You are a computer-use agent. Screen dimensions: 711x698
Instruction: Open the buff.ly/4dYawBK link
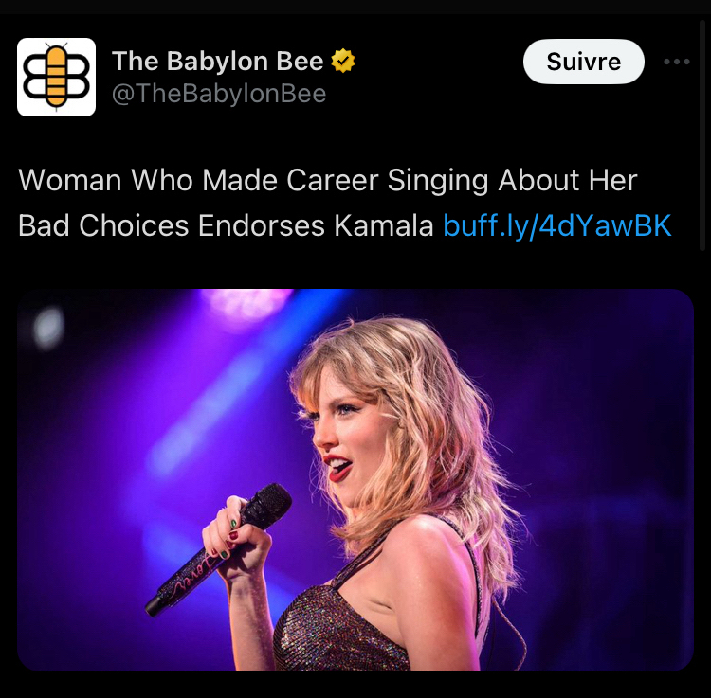tap(557, 225)
